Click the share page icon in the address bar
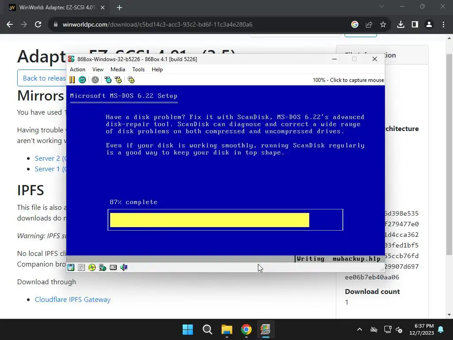Image resolution: width=453 pixels, height=340 pixels. coord(369,25)
